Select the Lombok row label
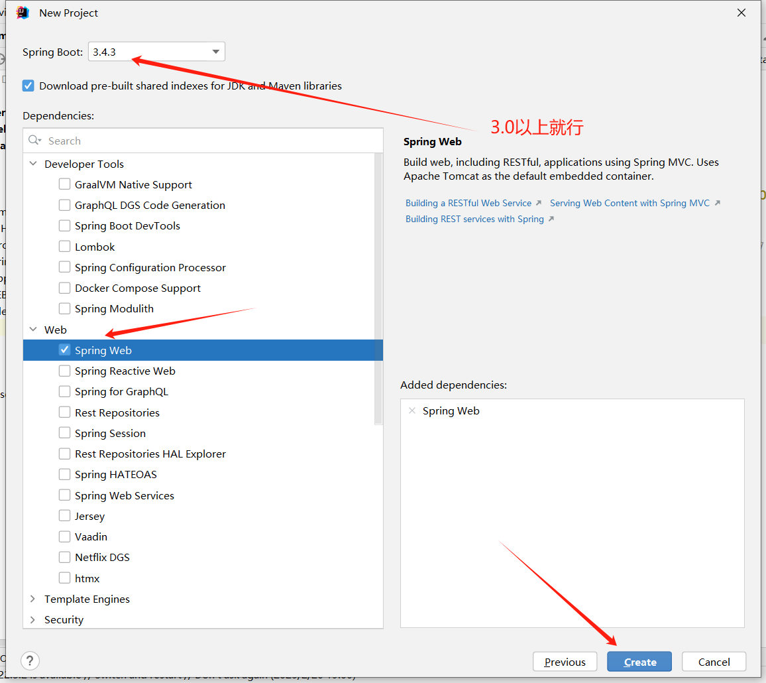Viewport: 766px width, 683px height. 95,247
